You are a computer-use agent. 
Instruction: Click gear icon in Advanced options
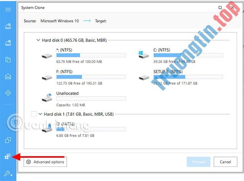pos(29,162)
